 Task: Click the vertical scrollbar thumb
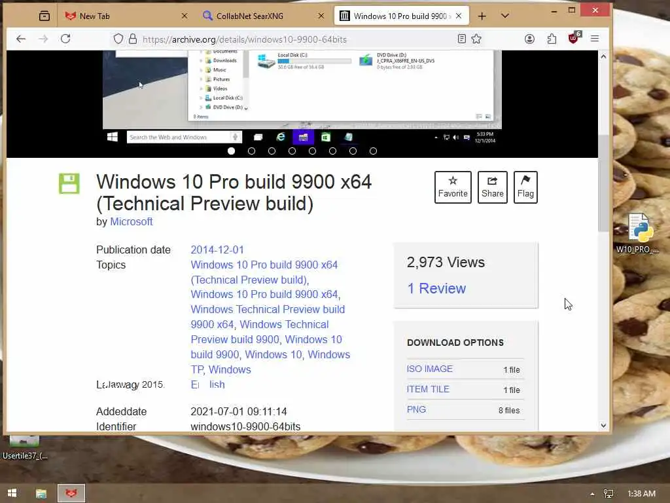point(603,183)
